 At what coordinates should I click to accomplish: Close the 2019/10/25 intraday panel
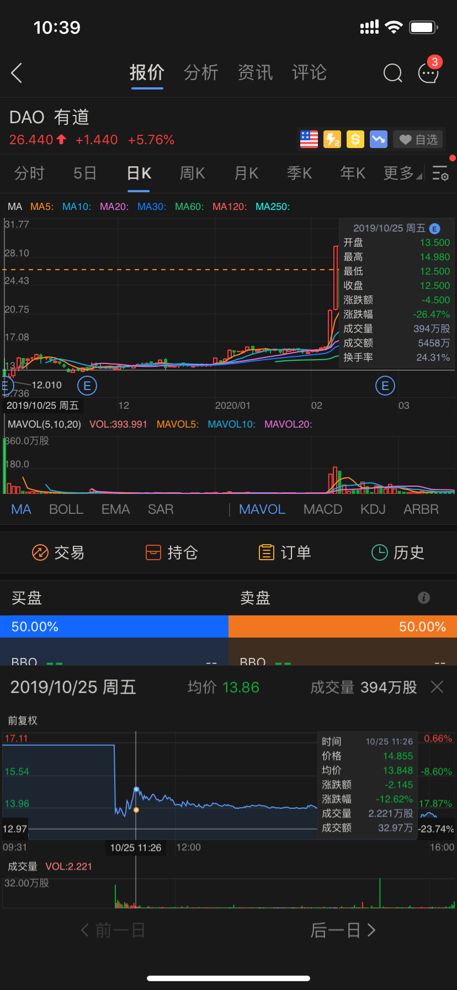(x=437, y=687)
